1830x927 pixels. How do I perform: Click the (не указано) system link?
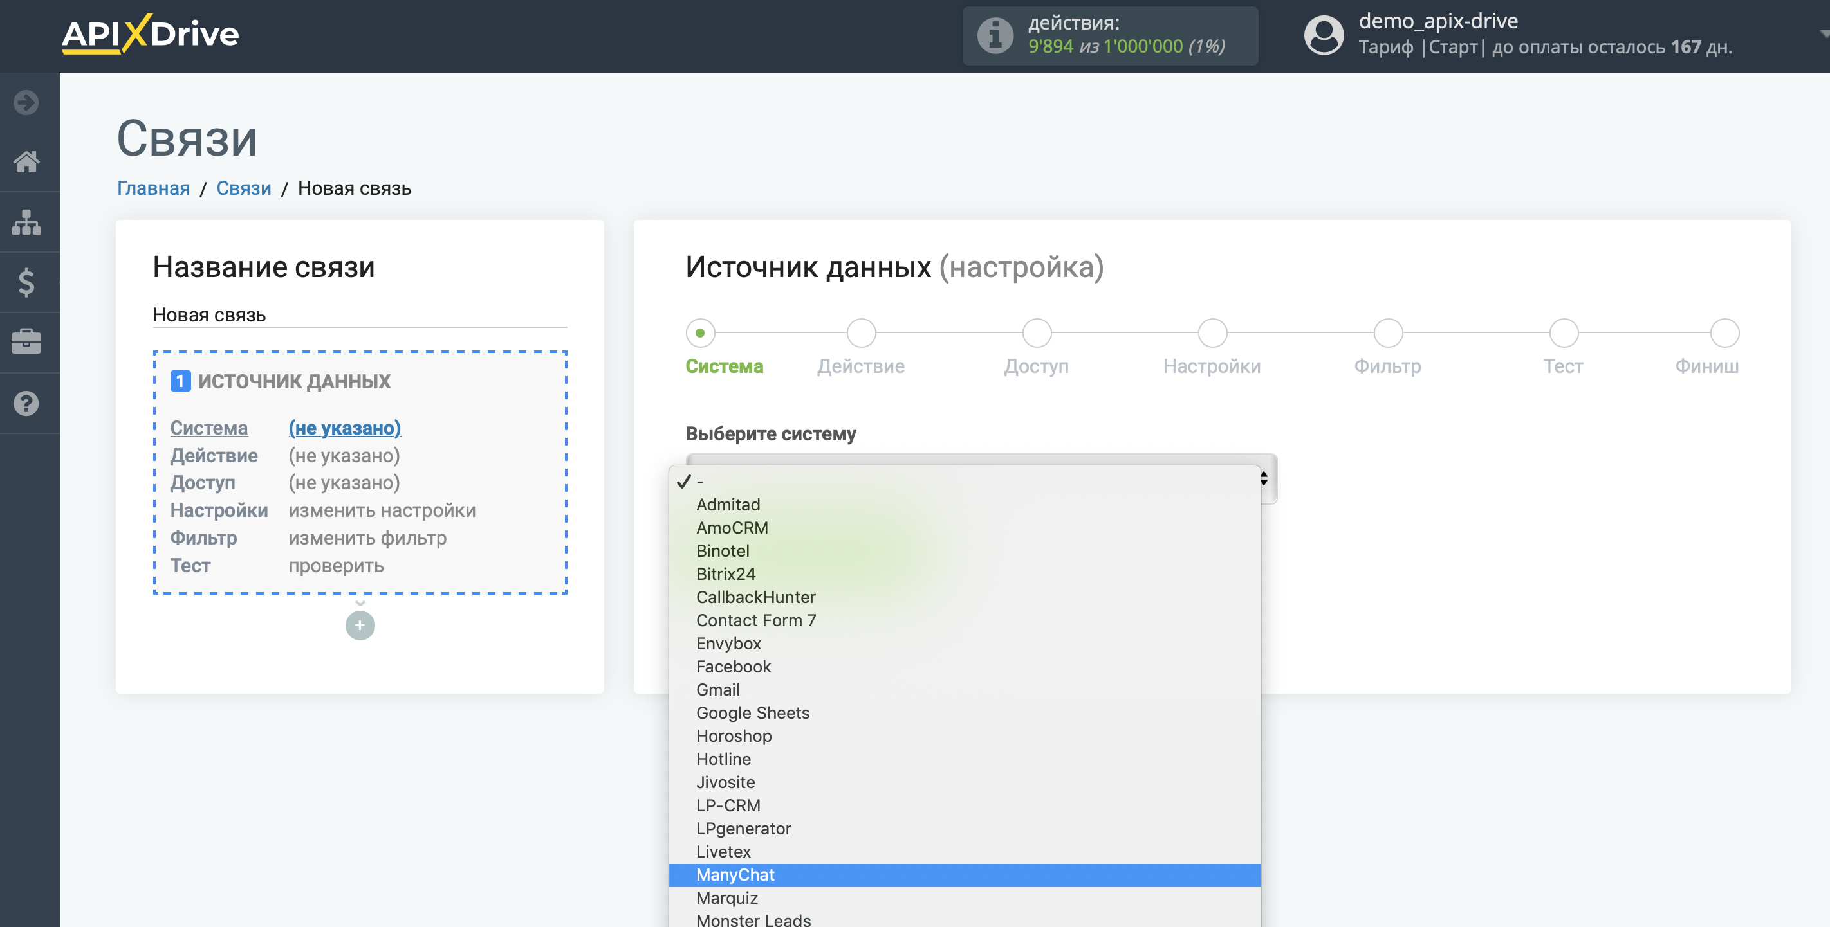(344, 428)
